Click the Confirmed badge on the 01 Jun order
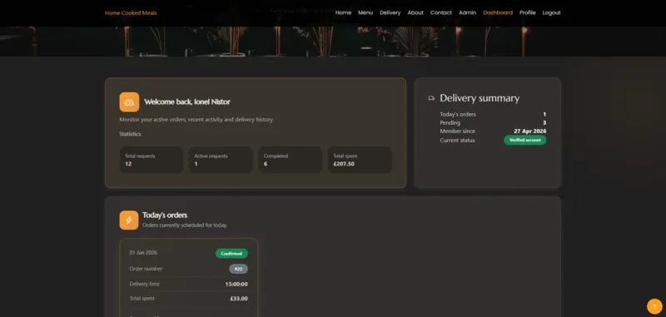Viewport: 666px width, 317px height. coord(231,253)
